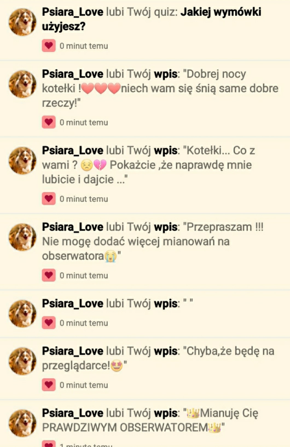Tap avatar beside 'Chyba,że będę na przeglądarce' notification
This screenshot has height=447, width=290.
pos(22,361)
